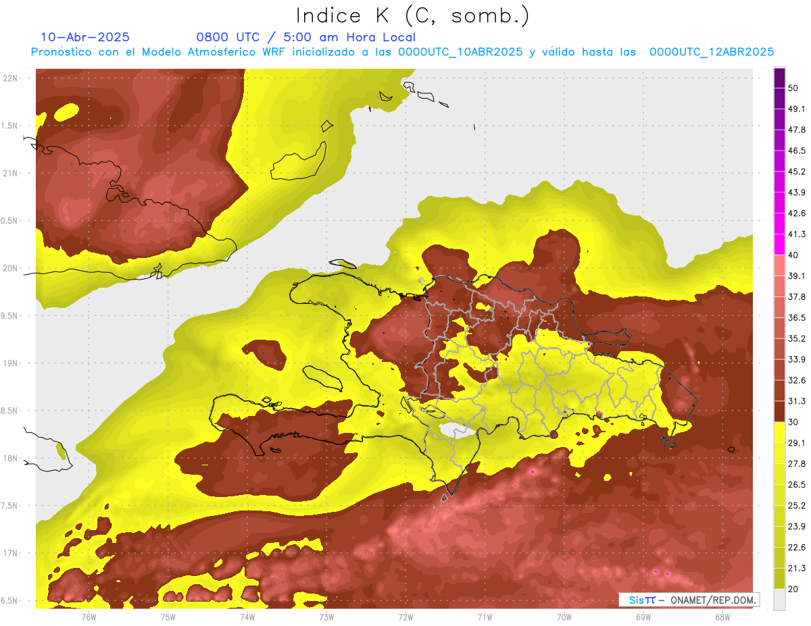The width and height of the screenshot is (811, 626).
Task: Click the '17N' latitude label
Action: click(x=11, y=553)
